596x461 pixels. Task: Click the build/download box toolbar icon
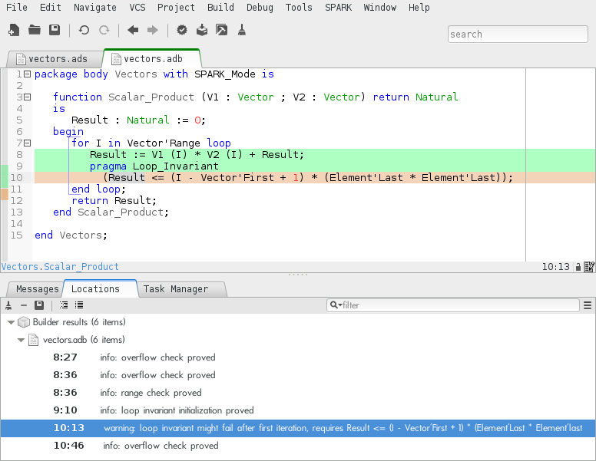coord(201,31)
